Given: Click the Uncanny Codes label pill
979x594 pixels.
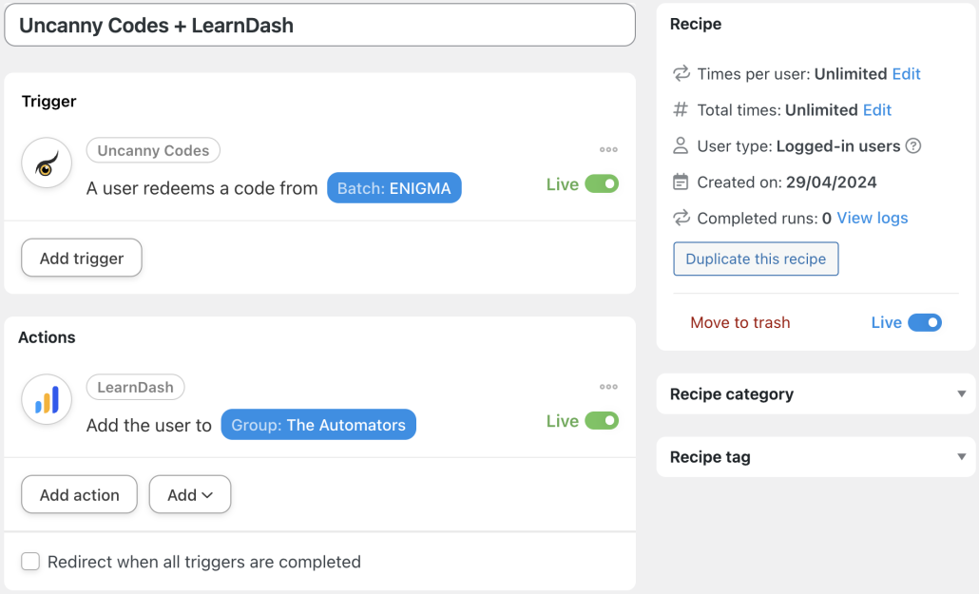Looking at the screenshot, I should click(x=152, y=150).
